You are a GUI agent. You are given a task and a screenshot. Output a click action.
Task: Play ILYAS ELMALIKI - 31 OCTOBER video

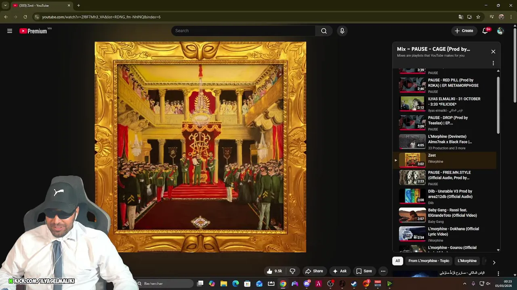coord(444,104)
